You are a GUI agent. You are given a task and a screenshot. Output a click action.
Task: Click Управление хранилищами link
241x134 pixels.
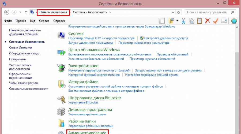[x=87, y=114]
